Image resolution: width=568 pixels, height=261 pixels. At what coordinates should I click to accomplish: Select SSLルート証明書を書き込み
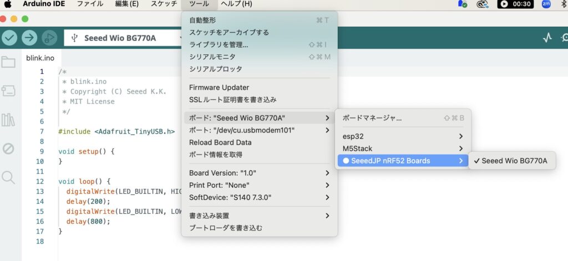point(260,100)
